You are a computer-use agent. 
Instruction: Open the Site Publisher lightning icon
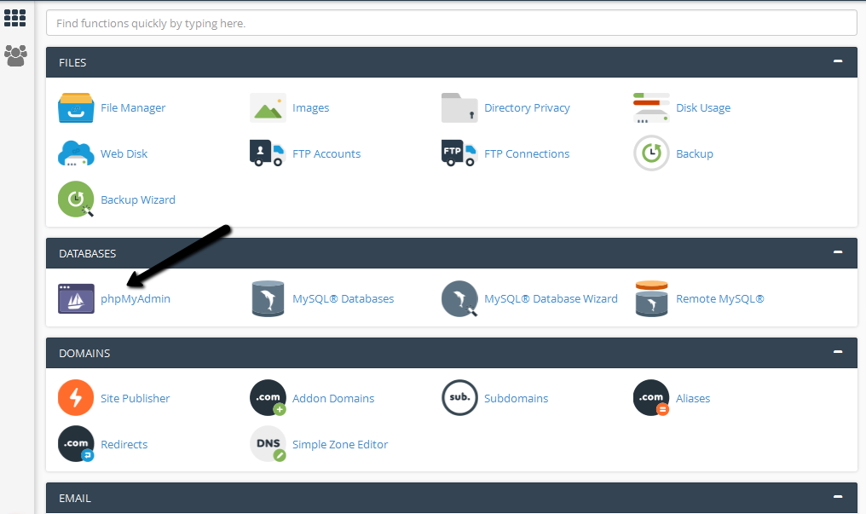[x=76, y=398]
